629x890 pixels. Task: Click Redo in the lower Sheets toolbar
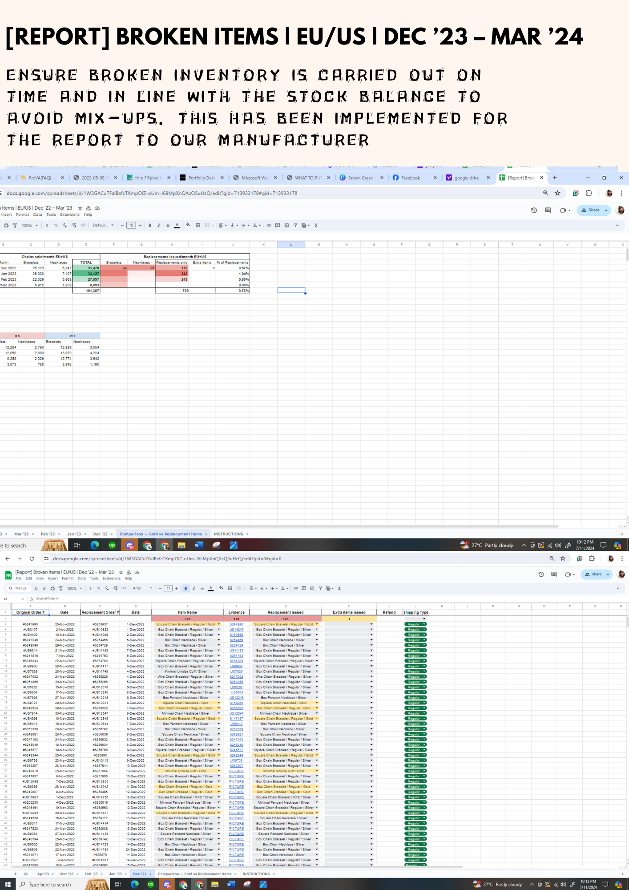click(x=44, y=588)
